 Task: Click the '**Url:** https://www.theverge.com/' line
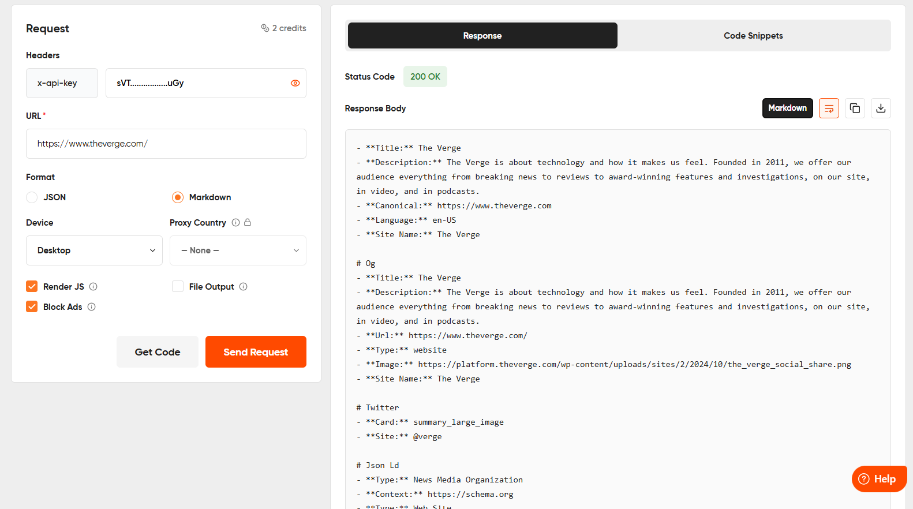pos(442,335)
